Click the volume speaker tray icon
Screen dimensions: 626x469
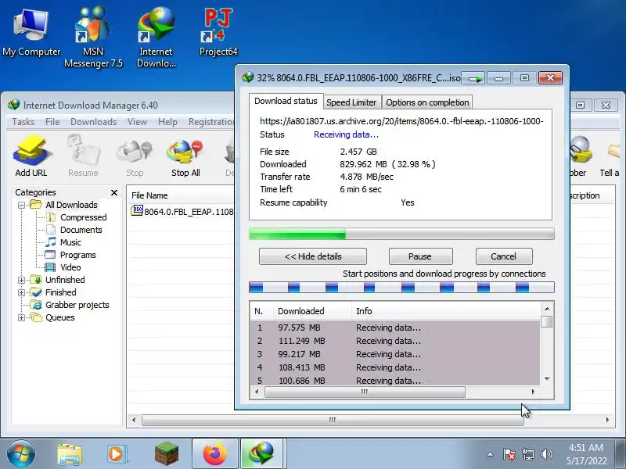click(x=546, y=454)
